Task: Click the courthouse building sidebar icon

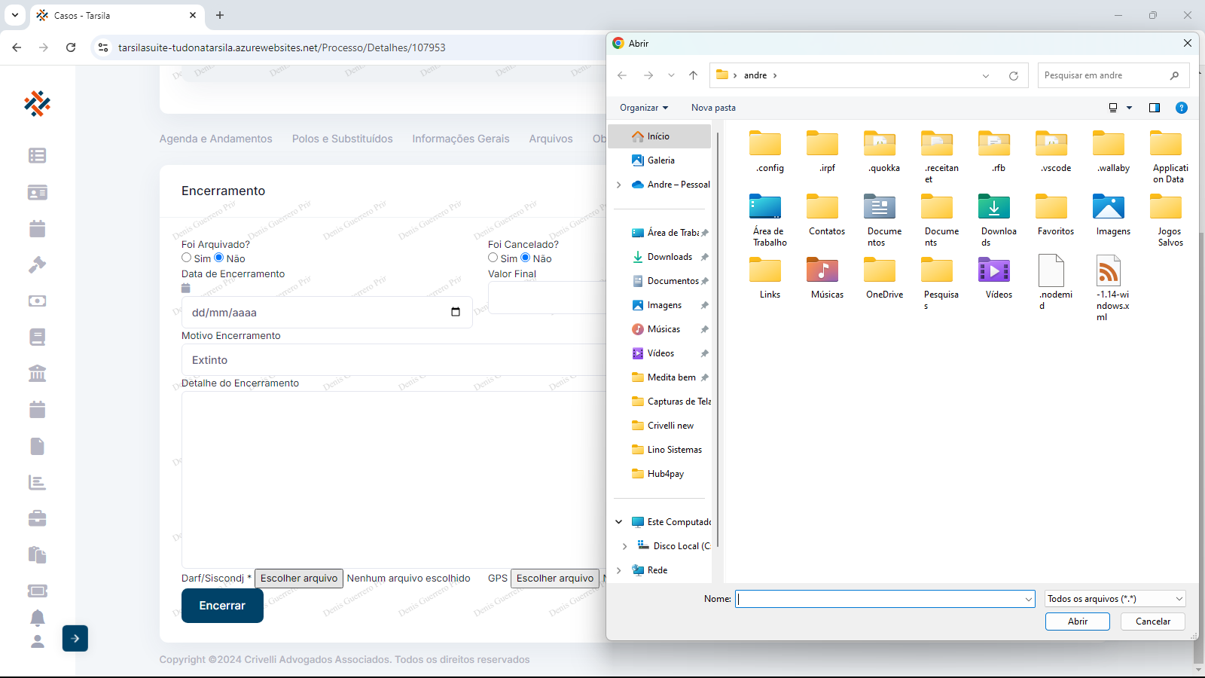Action: pos(37,373)
